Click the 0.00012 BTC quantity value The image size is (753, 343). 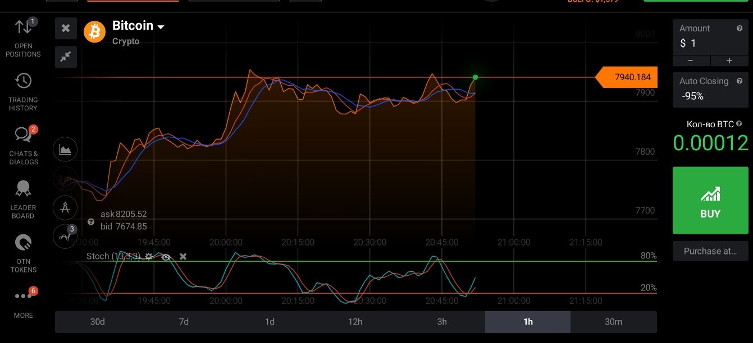click(x=711, y=143)
